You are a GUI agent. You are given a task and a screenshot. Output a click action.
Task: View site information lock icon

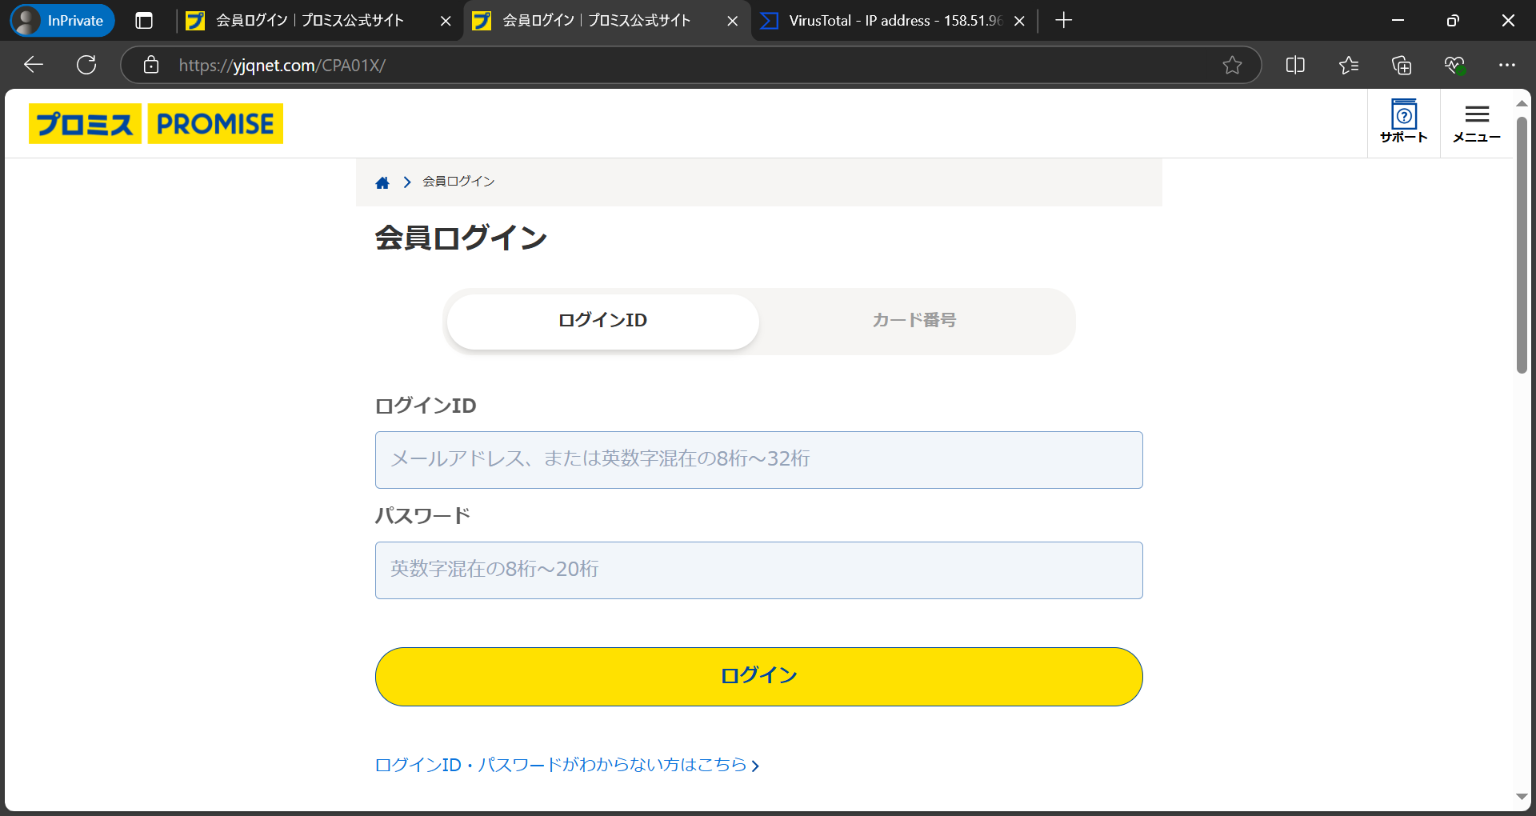pos(151,65)
